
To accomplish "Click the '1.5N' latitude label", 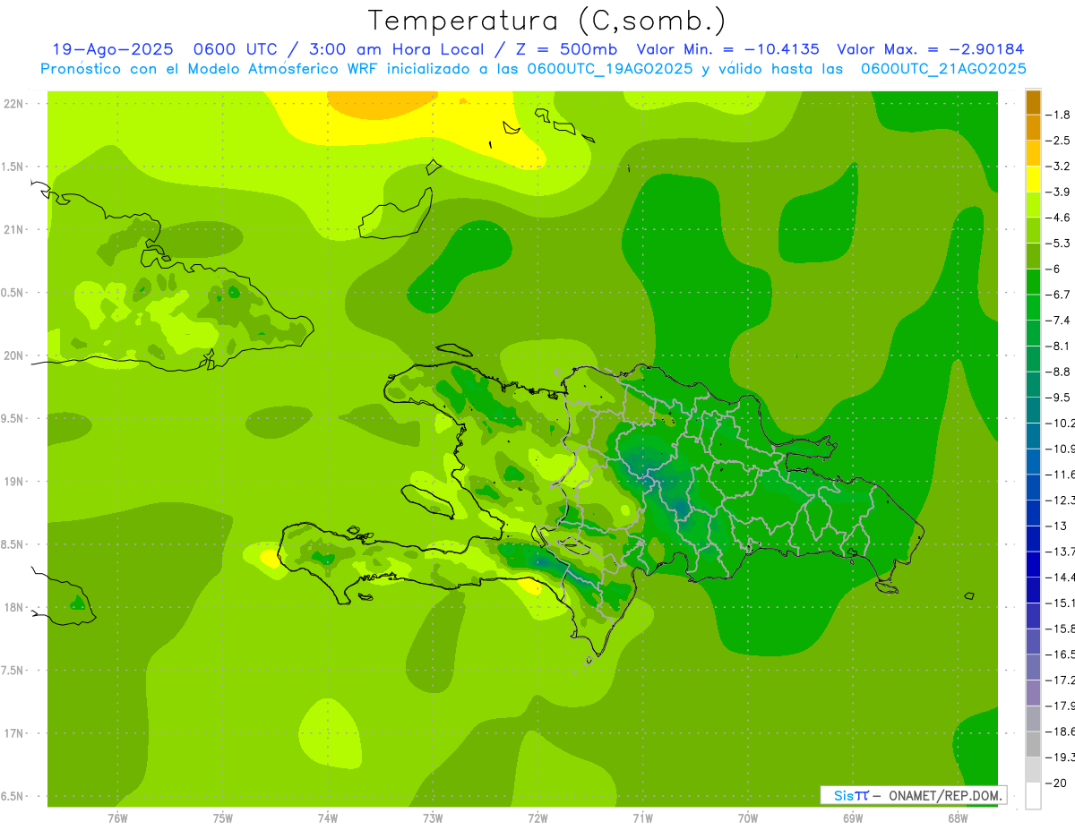I will point(13,167).
